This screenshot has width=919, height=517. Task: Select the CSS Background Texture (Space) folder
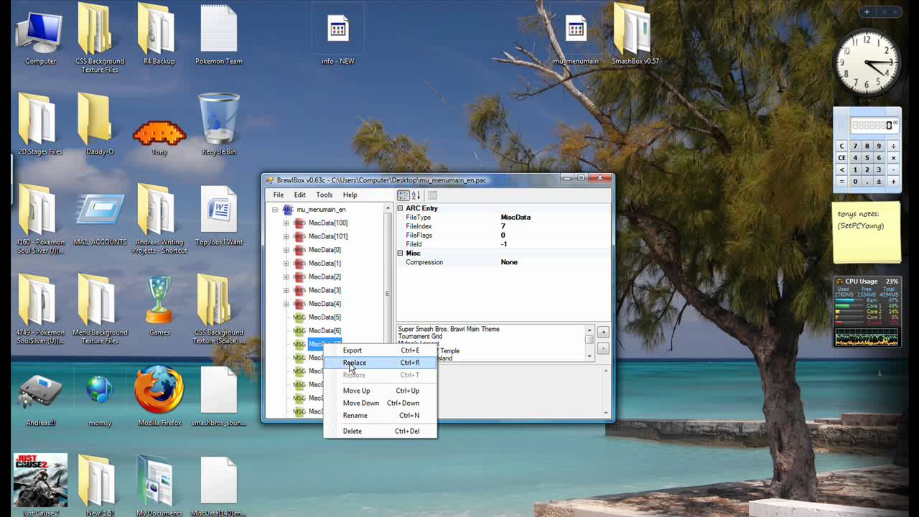[219, 309]
